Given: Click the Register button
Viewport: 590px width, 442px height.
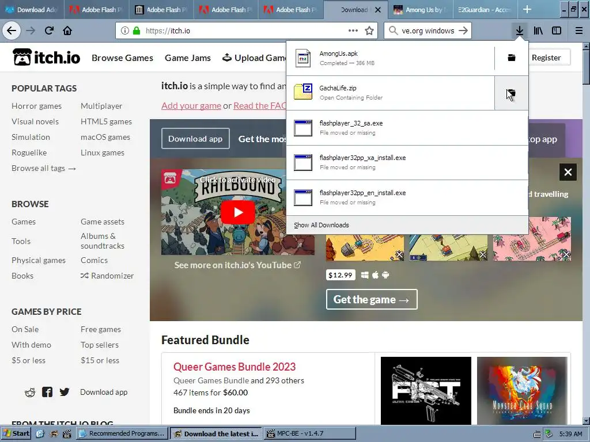Looking at the screenshot, I should click(x=546, y=58).
